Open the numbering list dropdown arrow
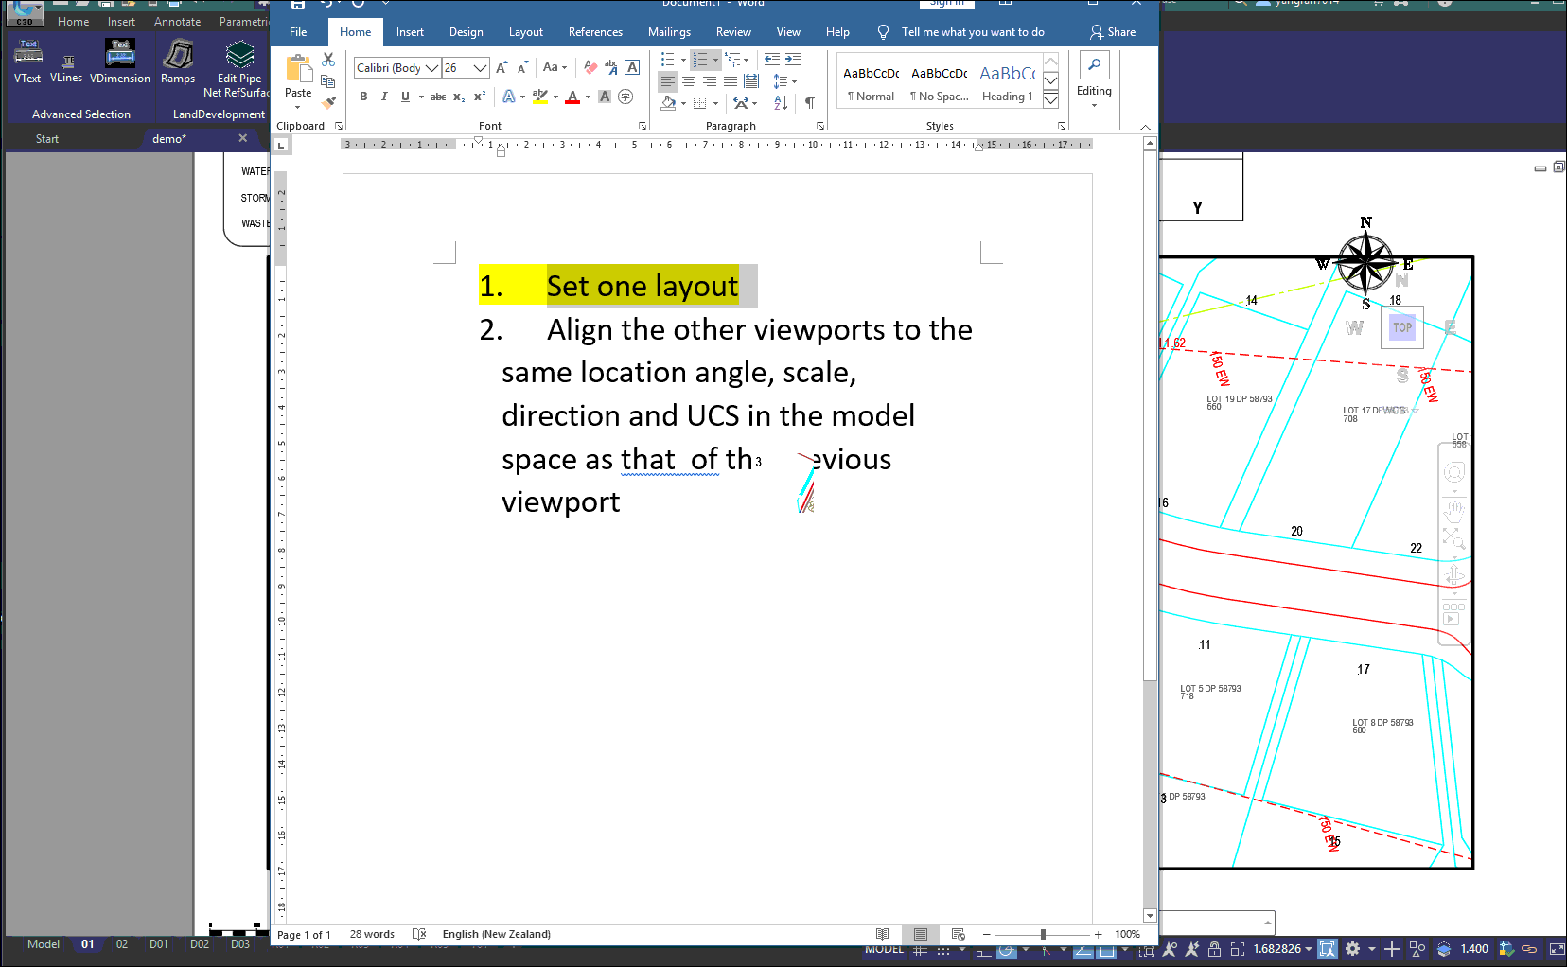 (715, 60)
